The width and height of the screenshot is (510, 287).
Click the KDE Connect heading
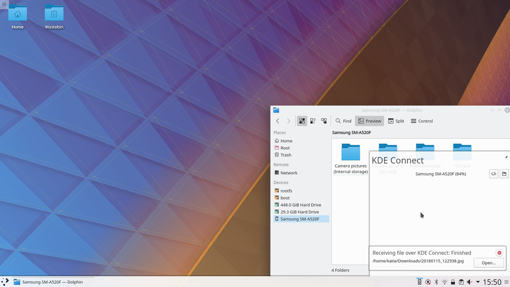398,160
